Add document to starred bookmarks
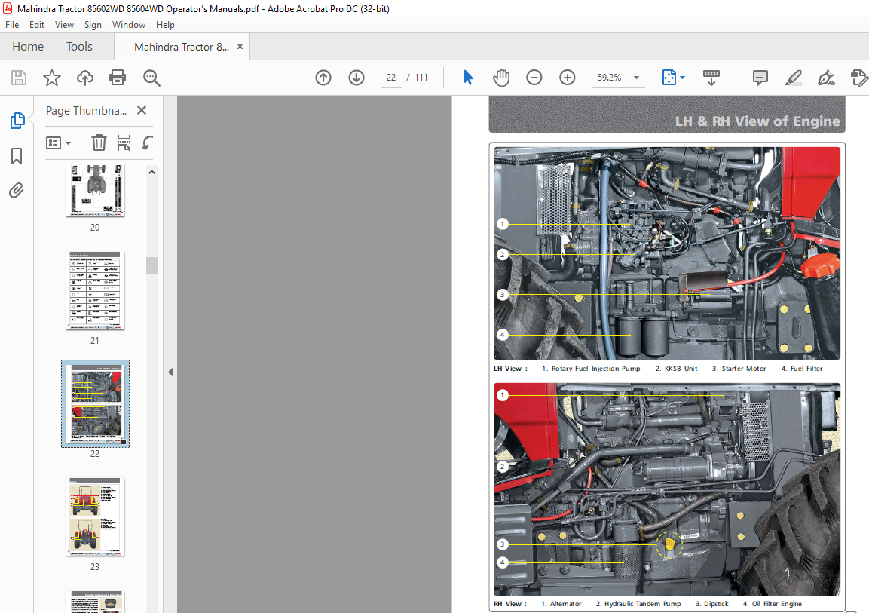The width and height of the screenshot is (869, 613). tap(51, 78)
